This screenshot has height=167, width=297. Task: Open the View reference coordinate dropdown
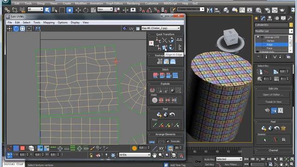(x=105, y=9)
